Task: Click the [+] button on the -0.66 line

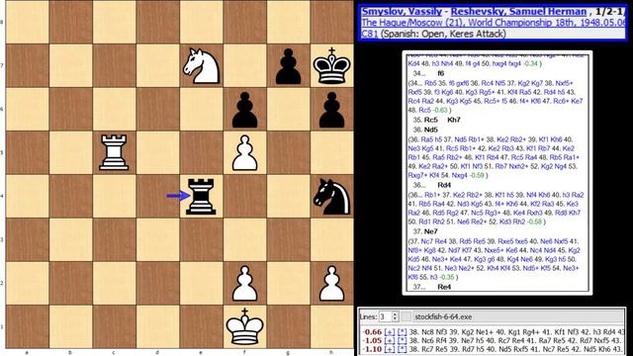Action: pos(389,332)
